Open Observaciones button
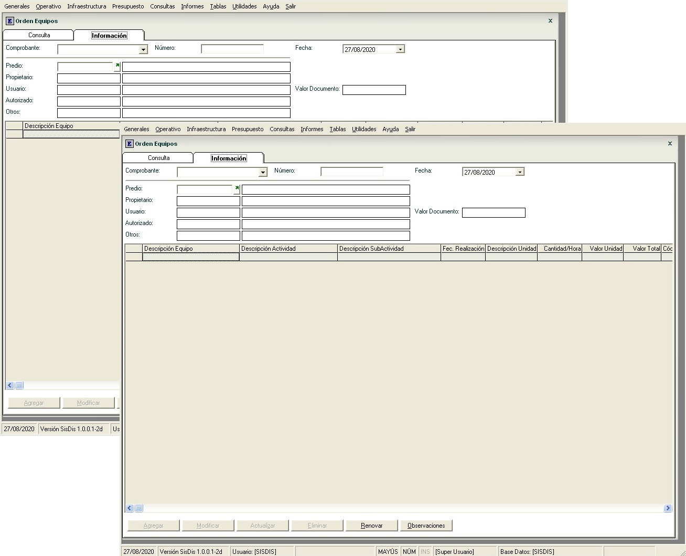This screenshot has width=686, height=556. [x=426, y=526]
